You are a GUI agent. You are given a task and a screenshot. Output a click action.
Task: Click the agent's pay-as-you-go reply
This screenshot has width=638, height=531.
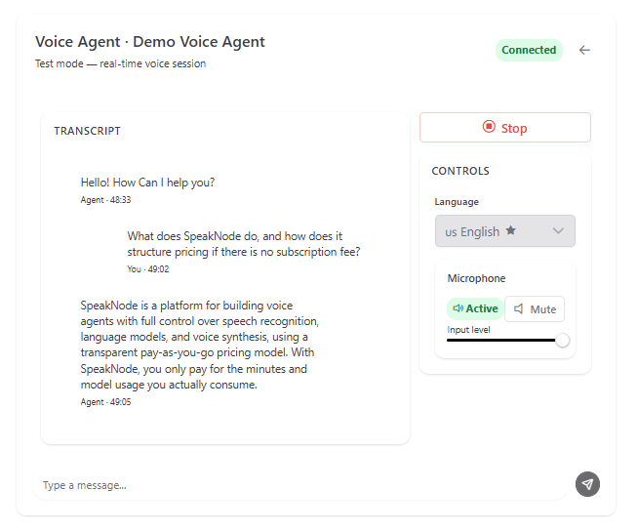coord(200,345)
